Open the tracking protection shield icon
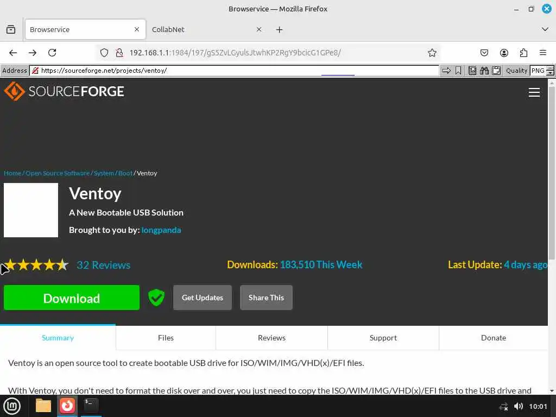The height and width of the screenshot is (417, 556). tap(104, 53)
